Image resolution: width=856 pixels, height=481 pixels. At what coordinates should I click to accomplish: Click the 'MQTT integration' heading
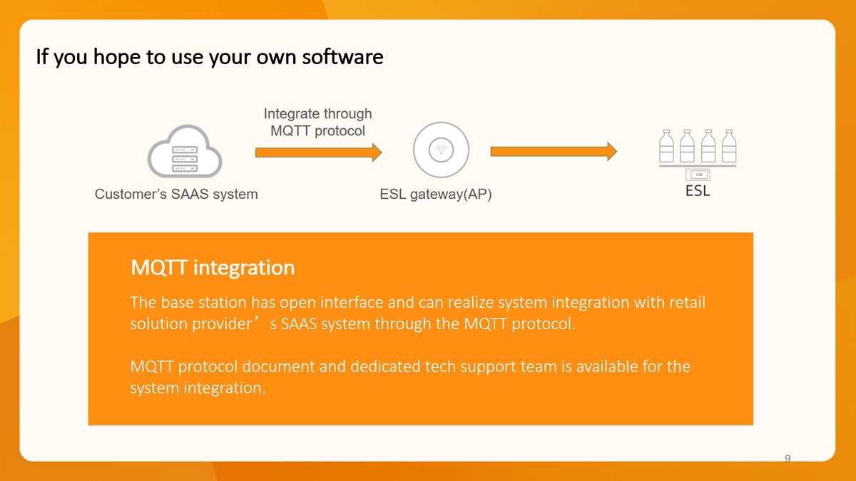(x=213, y=268)
